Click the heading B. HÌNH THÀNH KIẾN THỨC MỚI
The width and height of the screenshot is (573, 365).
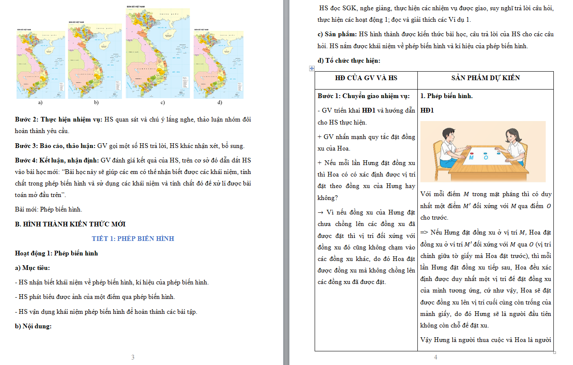point(70,224)
